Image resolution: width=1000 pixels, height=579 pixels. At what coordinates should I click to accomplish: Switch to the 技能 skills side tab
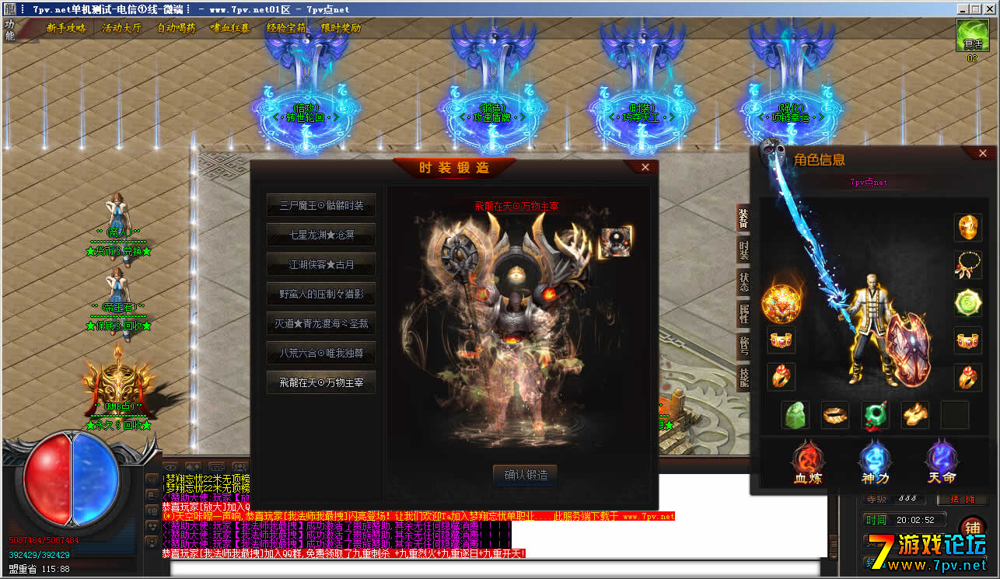(743, 378)
